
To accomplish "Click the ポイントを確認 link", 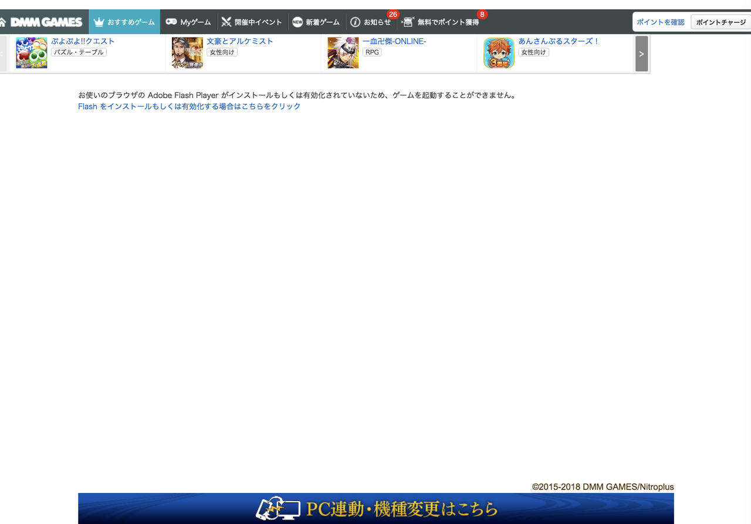I will coord(661,22).
